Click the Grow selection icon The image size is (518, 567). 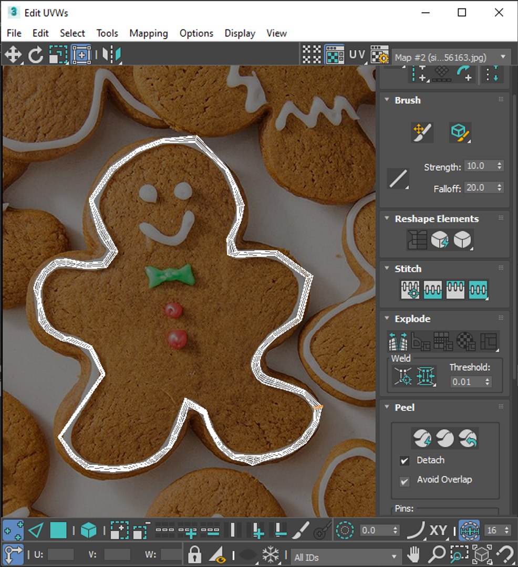click(x=119, y=531)
